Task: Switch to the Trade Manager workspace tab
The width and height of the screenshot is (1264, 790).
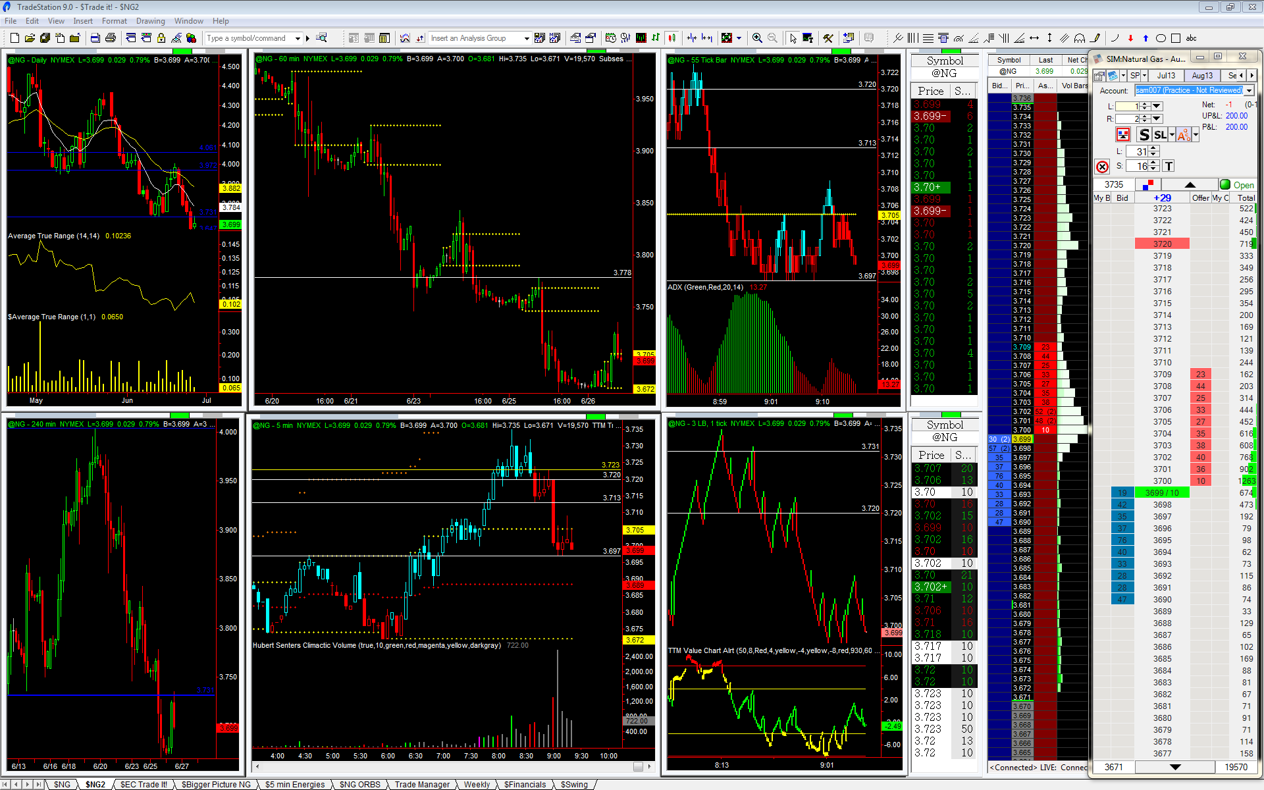Action: (422, 784)
